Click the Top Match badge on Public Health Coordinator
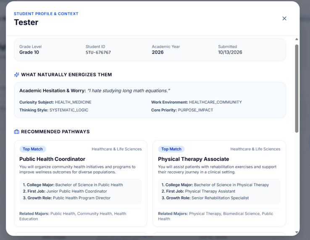Screen dimensions: 310x240 [33, 149]
